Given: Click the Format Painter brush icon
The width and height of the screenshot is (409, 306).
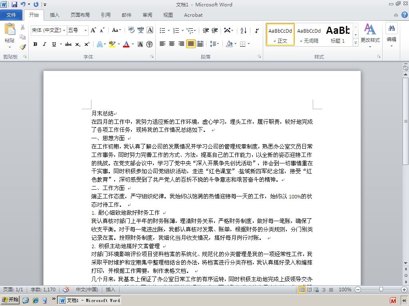Looking at the screenshot, I should (23, 47).
